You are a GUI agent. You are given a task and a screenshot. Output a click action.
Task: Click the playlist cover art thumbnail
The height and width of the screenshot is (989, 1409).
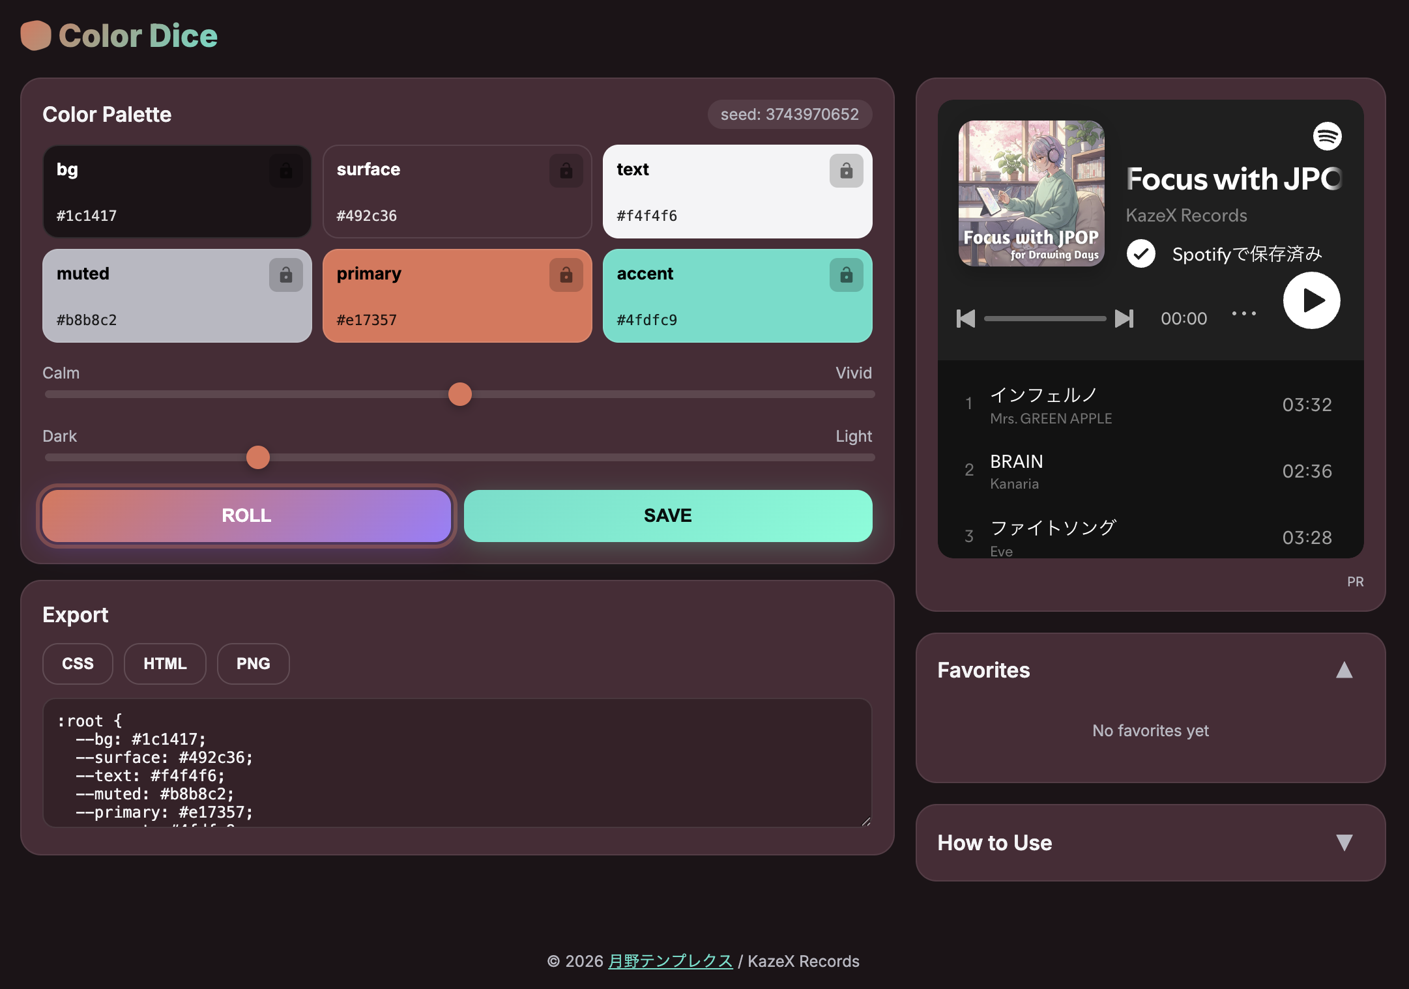click(1031, 194)
